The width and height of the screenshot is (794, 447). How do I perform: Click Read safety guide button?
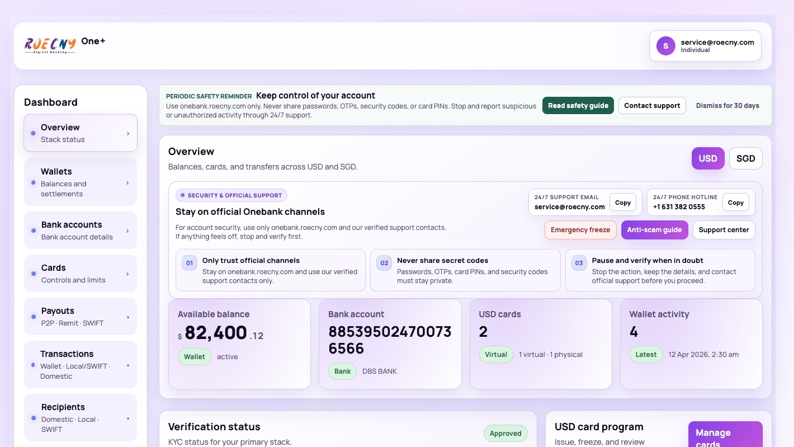tap(578, 105)
